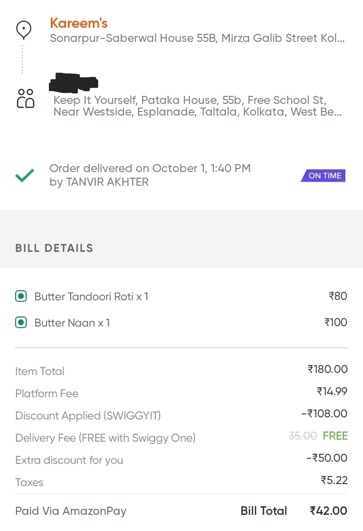Select the AmazonPay payment method entry
The image size is (363, 531).
pos(71,511)
